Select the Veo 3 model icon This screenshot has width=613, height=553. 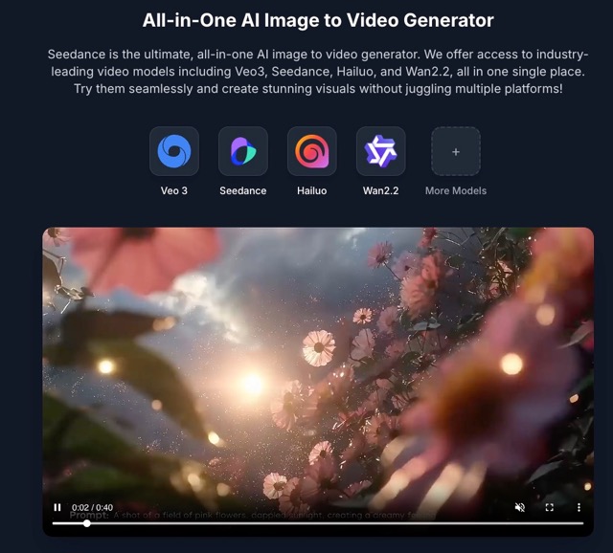tap(174, 151)
